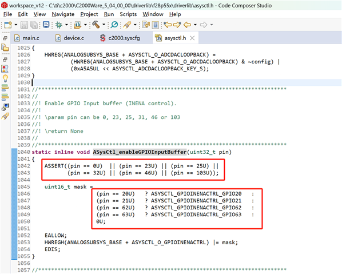The height and width of the screenshot is (274, 342).
Task: Click the New project wizard icon
Action: (x=8, y=25)
